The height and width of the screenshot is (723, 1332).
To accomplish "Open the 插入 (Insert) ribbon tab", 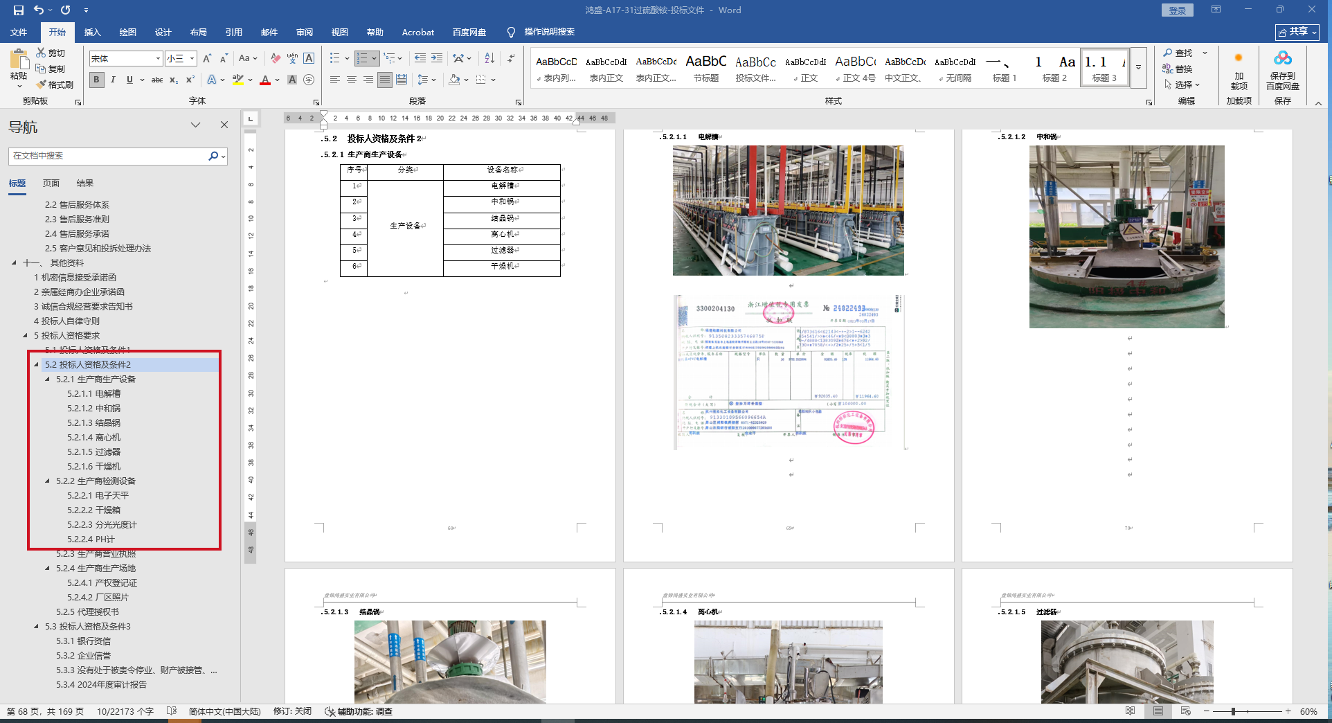I will (92, 33).
